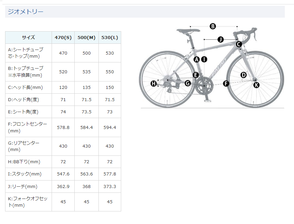
Task: Click the 547.6 stack value
Action: 63,174
